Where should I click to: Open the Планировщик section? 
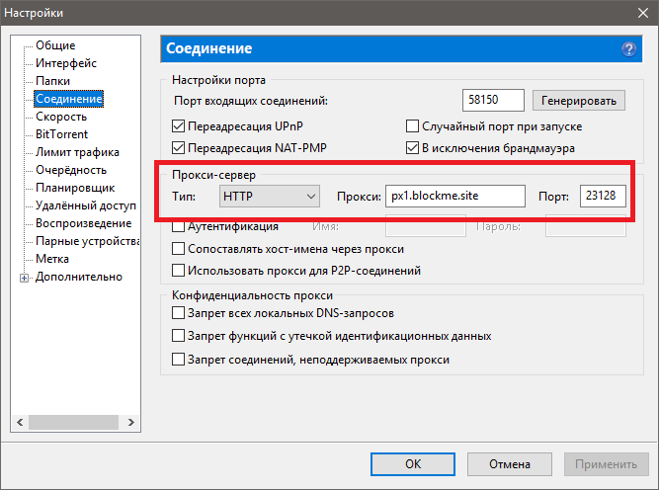click(x=75, y=188)
